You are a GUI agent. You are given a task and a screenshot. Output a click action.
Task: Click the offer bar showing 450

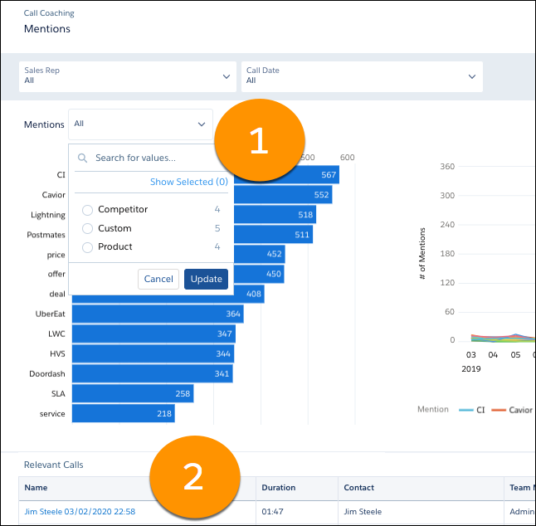click(x=259, y=274)
